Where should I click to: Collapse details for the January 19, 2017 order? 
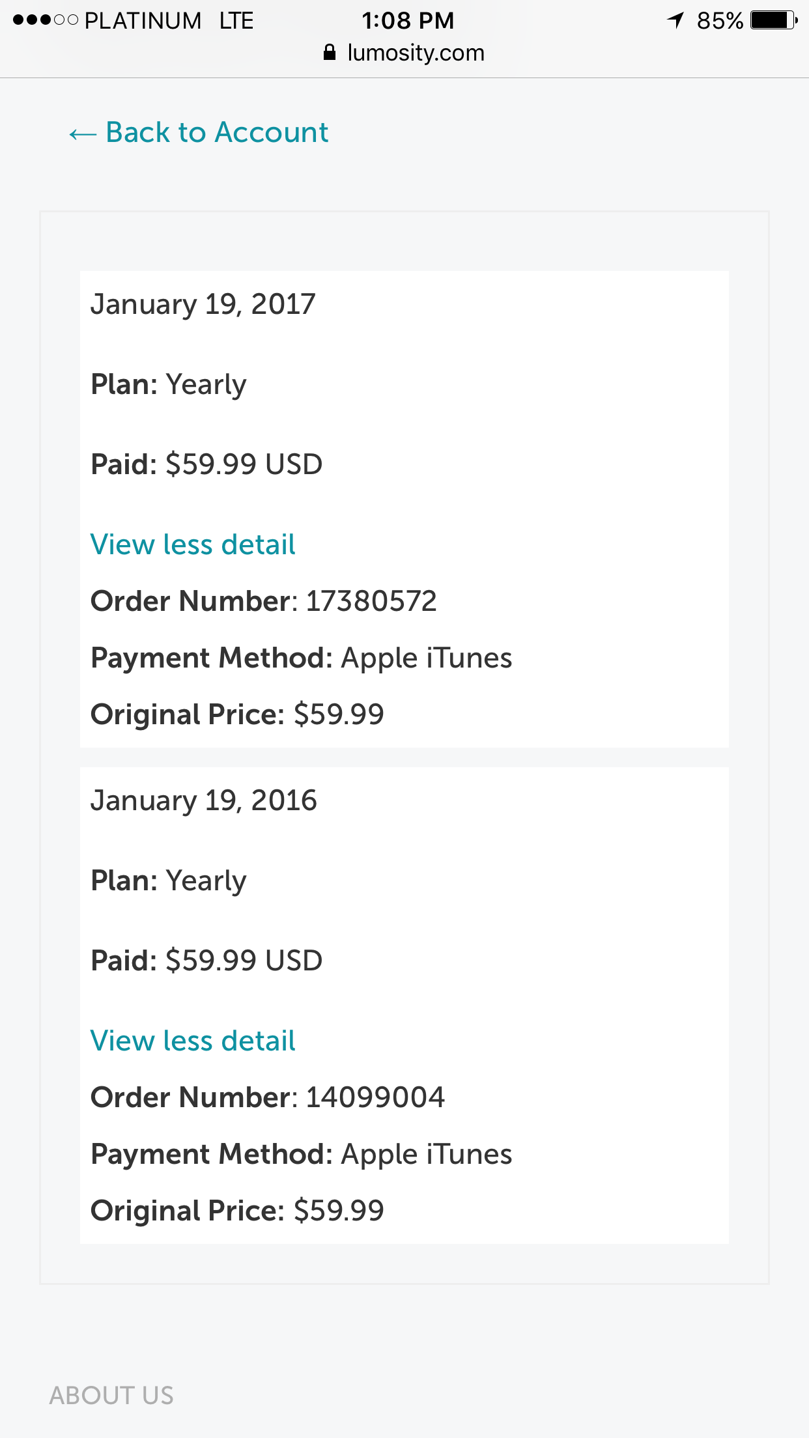(x=193, y=544)
